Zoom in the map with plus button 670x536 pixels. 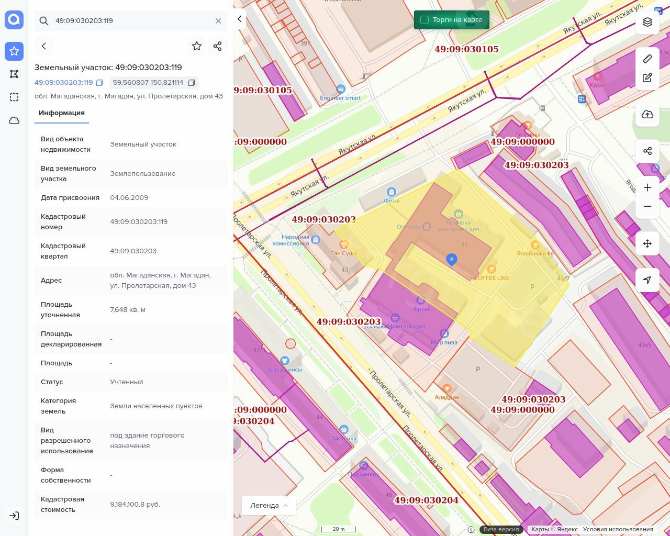point(647,187)
